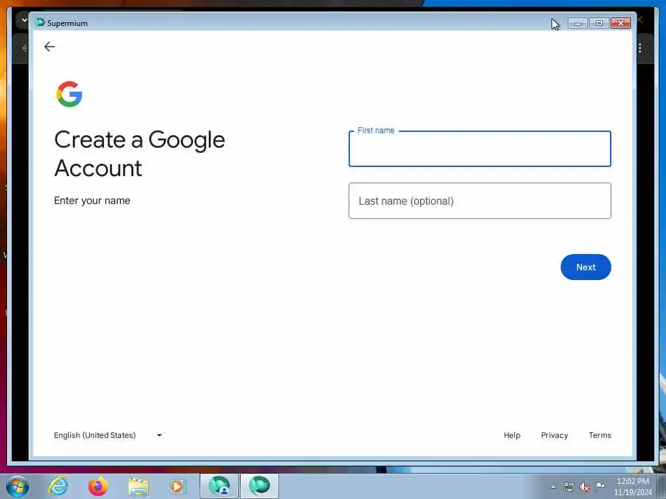This screenshot has height=499, width=666.
Task: Open Windows Media Player from the taskbar
Action: point(178,486)
